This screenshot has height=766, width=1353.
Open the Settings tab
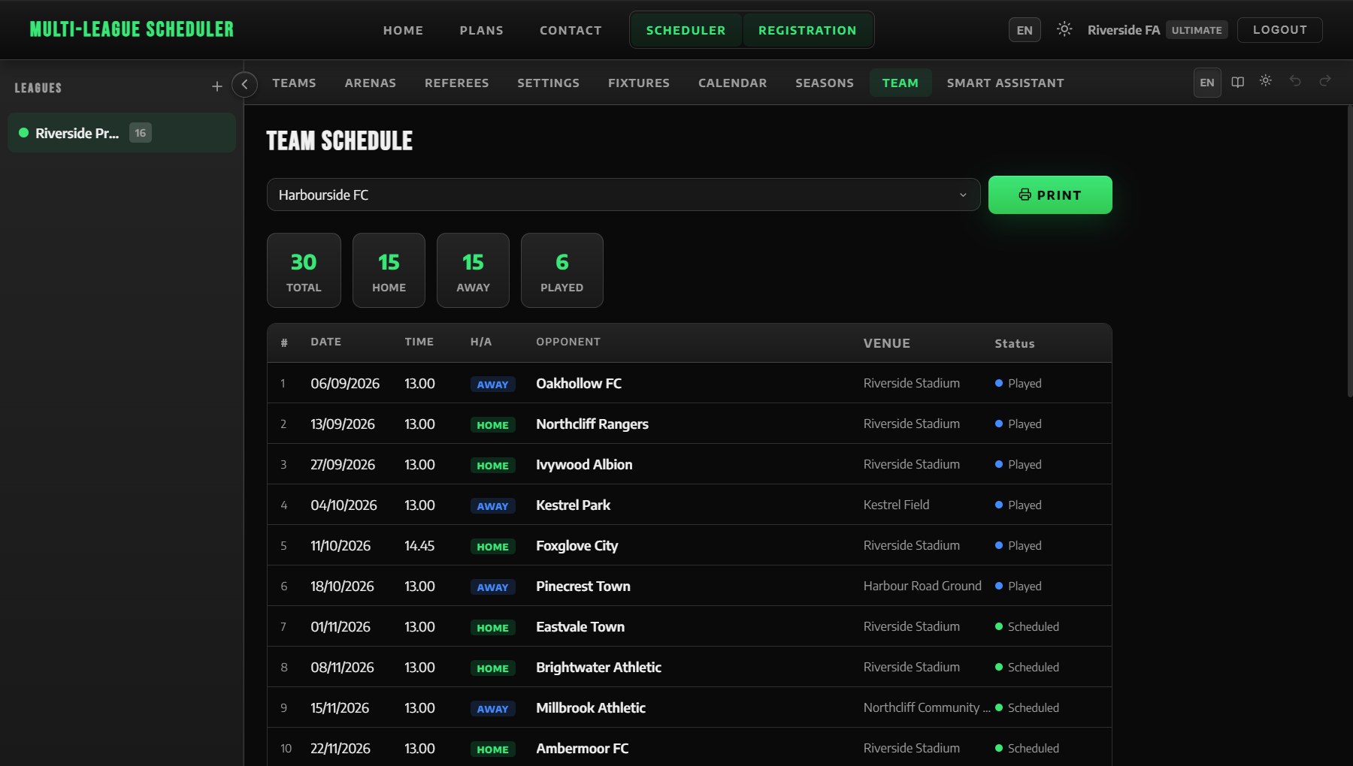click(x=548, y=83)
